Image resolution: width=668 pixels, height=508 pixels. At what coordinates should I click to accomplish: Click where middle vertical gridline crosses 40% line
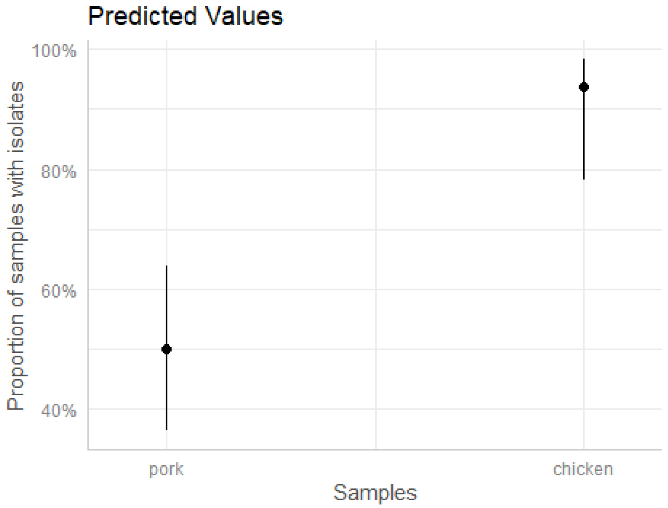tap(376, 409)
